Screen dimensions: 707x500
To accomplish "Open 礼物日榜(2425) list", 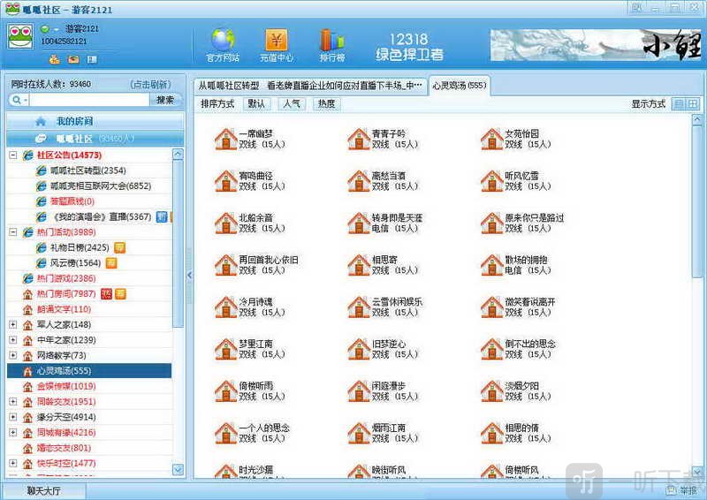I will 80,247.
